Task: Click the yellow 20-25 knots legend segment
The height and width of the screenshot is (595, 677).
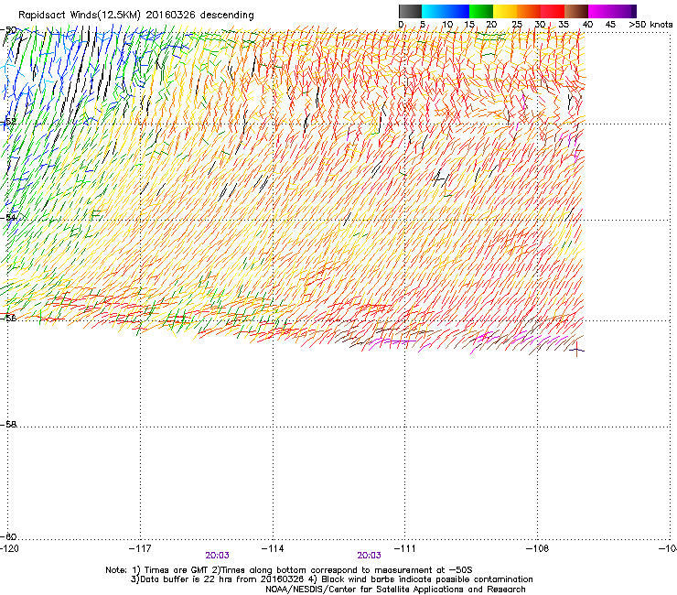Action: pos(505,11)
